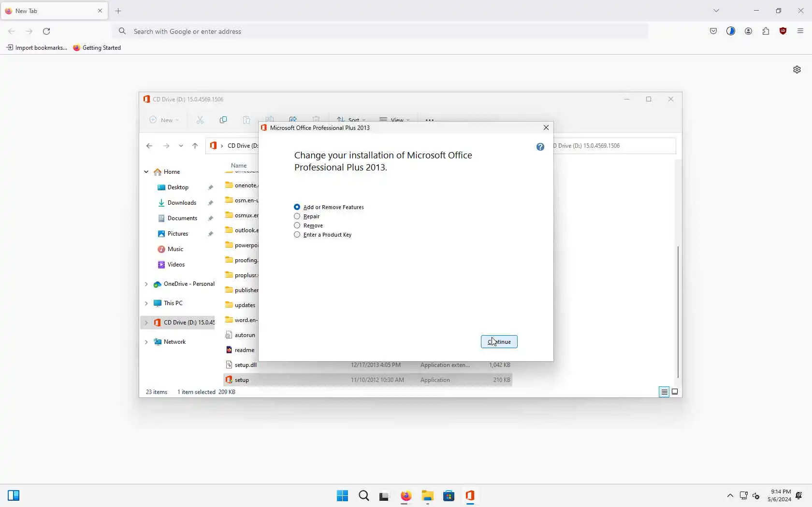This screenshot has height=507, width=812.
Task: Select the autorun file in the list
Action: point(241,335)
